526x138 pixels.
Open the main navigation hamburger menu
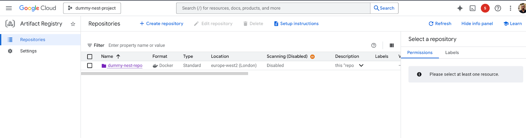(9, 8)
